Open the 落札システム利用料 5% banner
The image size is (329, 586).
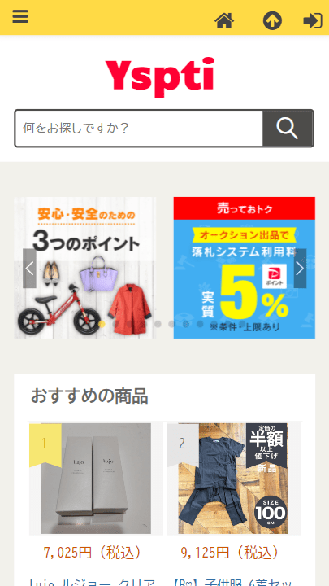coord(245,268)
